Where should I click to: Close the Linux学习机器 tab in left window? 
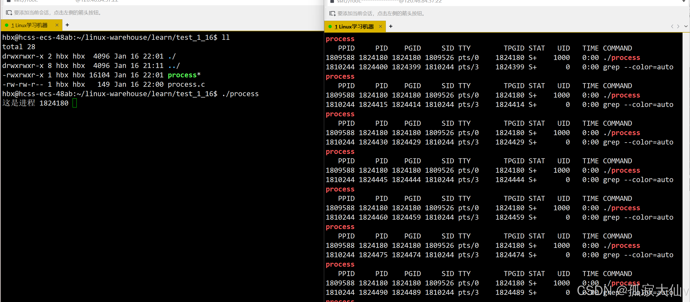(x=57, y=25)
